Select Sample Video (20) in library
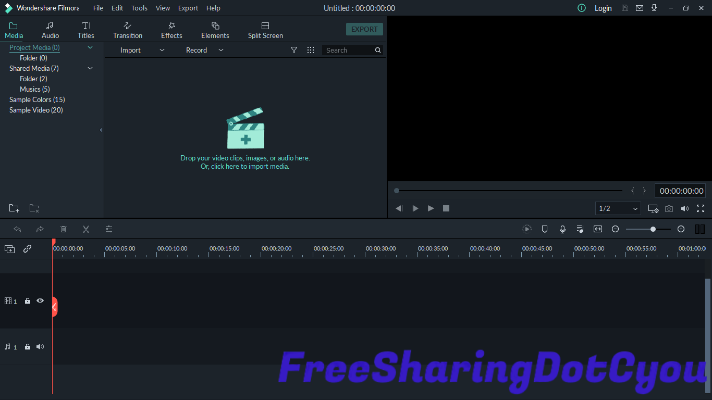The width and height of the screenshot is (712, 400). coord(36,110)
